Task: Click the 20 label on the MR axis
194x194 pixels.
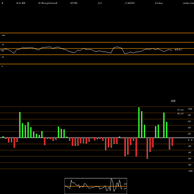Action: click(189, 134)
